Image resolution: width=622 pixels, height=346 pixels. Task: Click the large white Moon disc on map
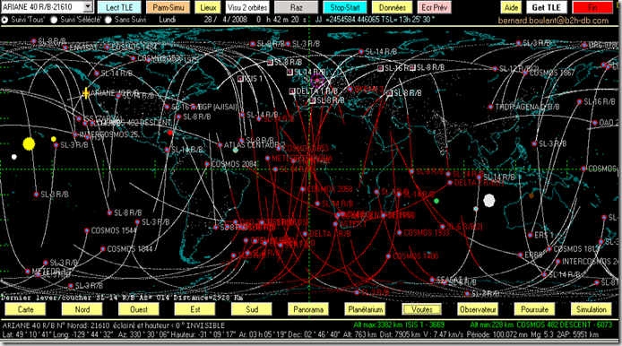tap(489, 201)
